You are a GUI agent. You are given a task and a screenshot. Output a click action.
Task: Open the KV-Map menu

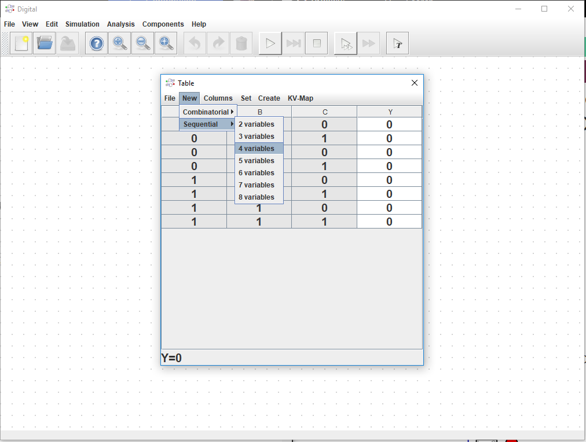(x=301, y=98)
